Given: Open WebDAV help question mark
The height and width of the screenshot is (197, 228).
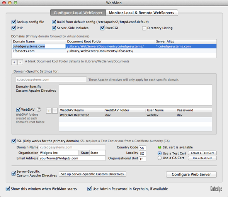Looking at the screenshot, I should click(39, 109).
